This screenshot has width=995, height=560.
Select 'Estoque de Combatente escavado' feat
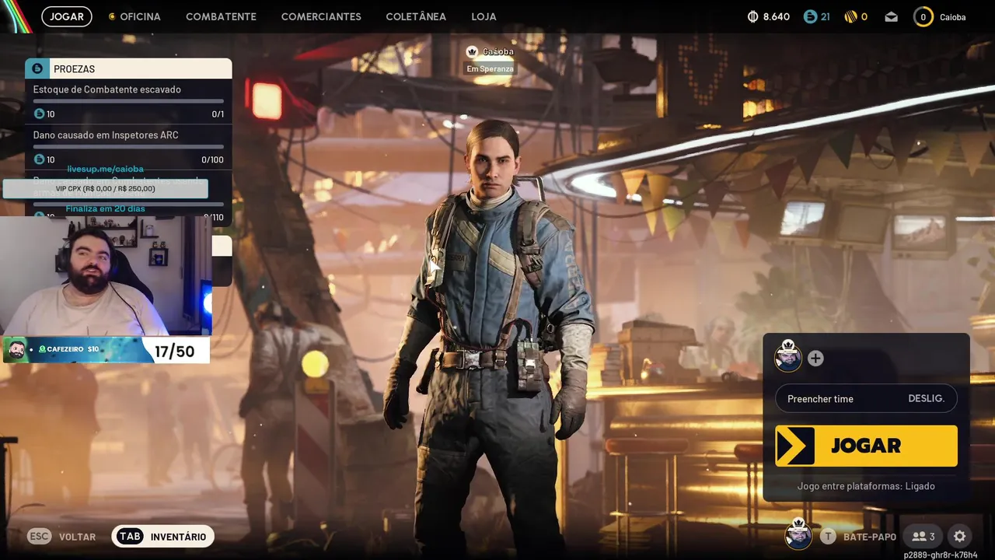(107, 89)
